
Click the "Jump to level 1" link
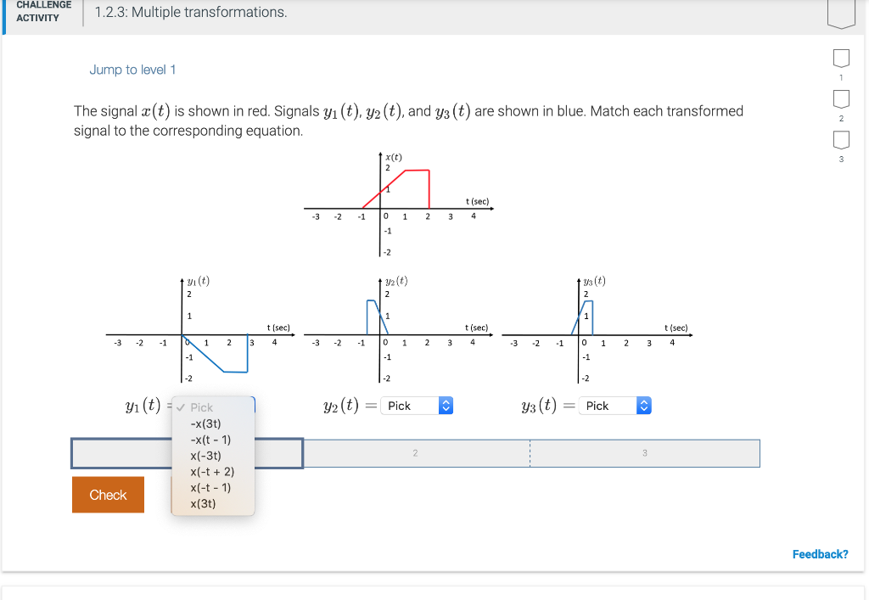(x=132, y=70)
